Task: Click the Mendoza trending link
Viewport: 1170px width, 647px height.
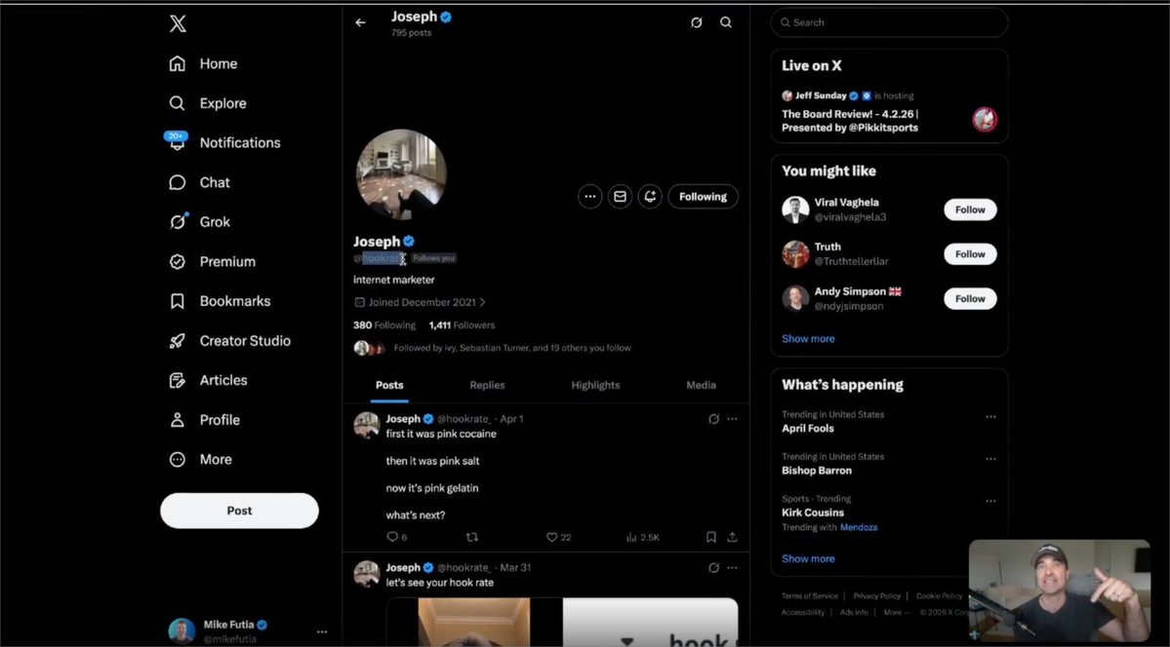Action: (859, 527)
